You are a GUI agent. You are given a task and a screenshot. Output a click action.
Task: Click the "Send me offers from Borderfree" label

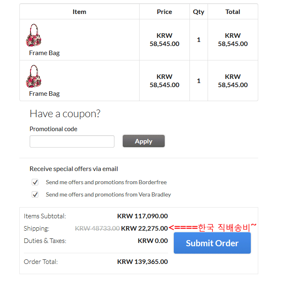pyautogui.click(x=106, y=182)
